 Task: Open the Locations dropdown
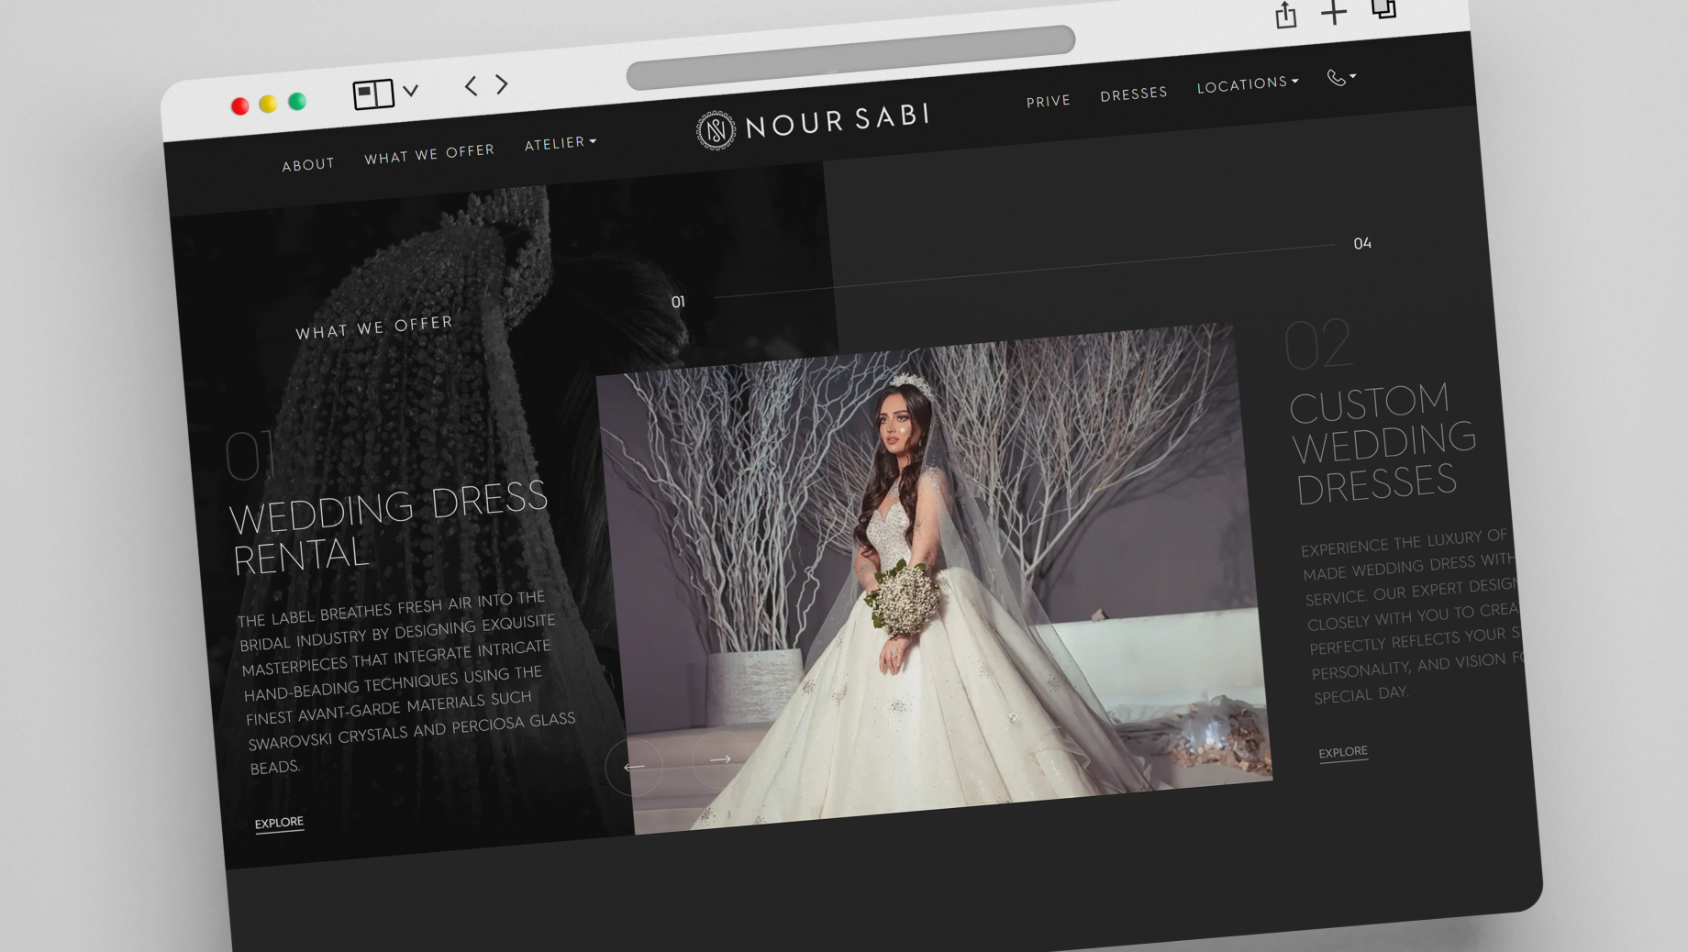pyautogui.click(x=1247, y=84)
